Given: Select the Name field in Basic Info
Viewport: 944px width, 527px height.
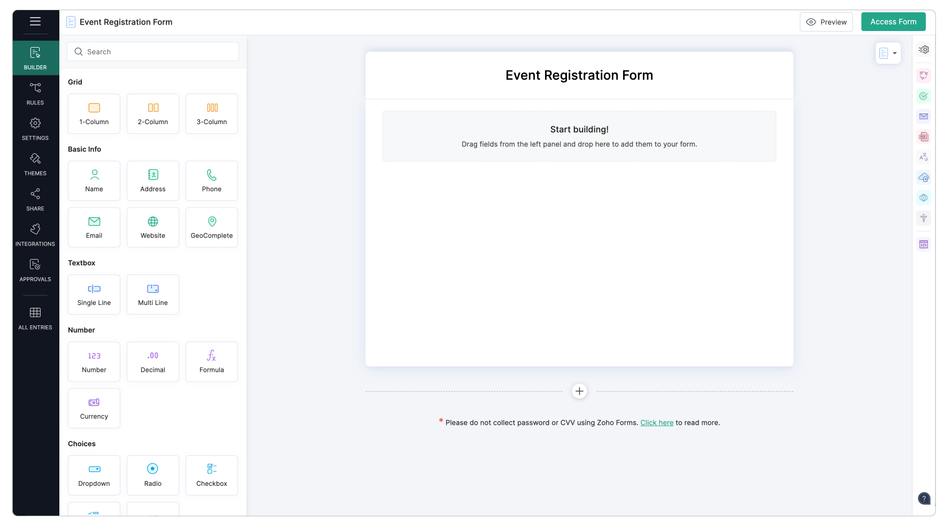Looking at the screenshot, I should point(94,180).
